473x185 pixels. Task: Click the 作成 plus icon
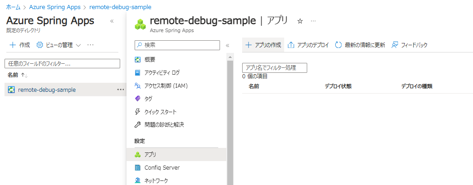coord(13,45)
